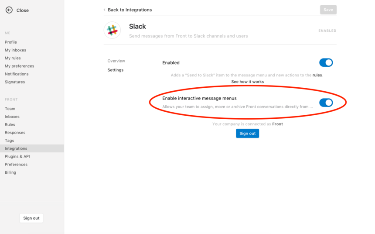Screen dimensions: 375x234
Task: Open Signatures settings
Action: (15, 82)
